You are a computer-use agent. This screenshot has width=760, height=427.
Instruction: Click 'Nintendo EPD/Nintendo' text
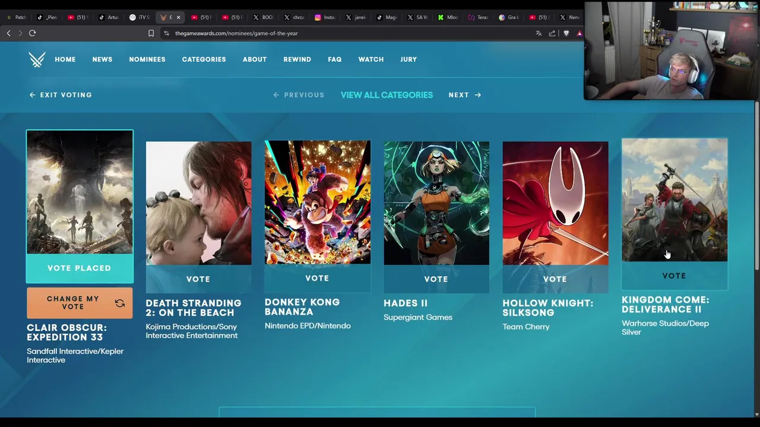pyautogui.click(x=308, y=326)
